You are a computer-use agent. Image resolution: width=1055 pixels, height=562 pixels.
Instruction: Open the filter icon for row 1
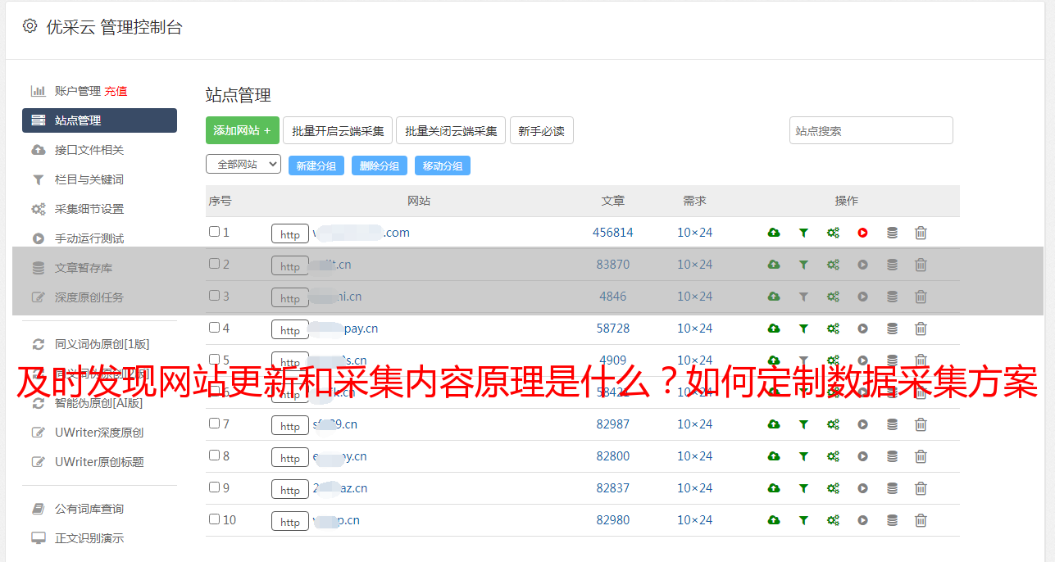pos(803,233)
